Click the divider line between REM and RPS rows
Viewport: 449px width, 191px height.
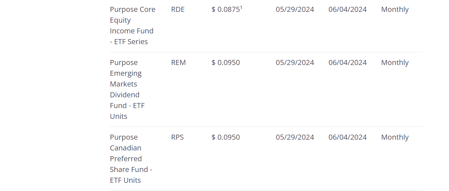click(266, 127)
